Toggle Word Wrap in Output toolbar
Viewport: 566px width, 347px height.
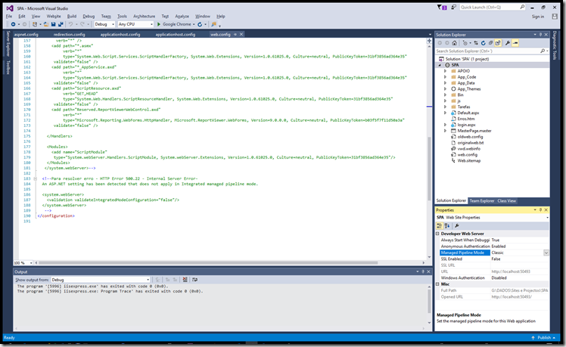[194, 280]
